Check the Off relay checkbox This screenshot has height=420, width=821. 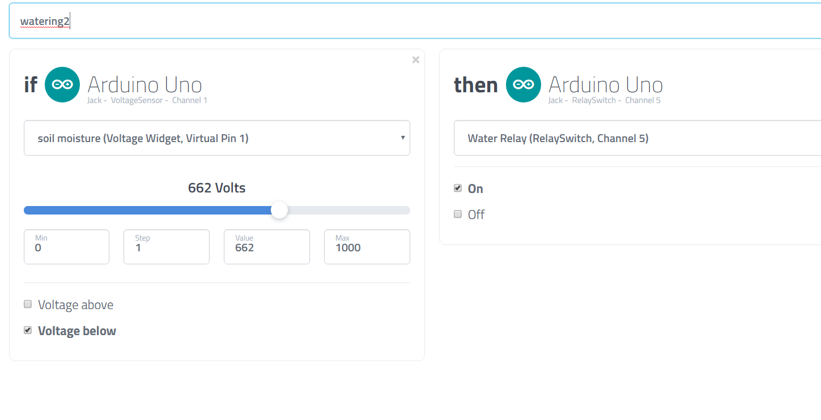tap(458, 215)
